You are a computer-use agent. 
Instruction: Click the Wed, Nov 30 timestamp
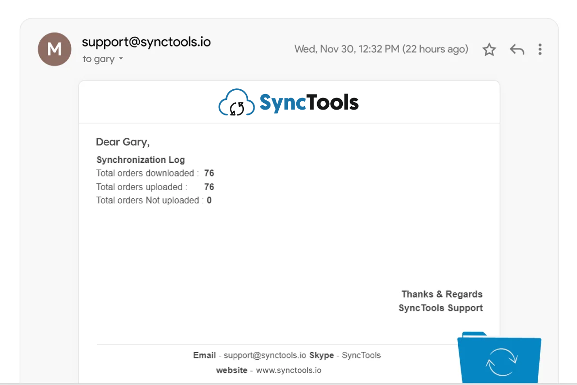381,49
